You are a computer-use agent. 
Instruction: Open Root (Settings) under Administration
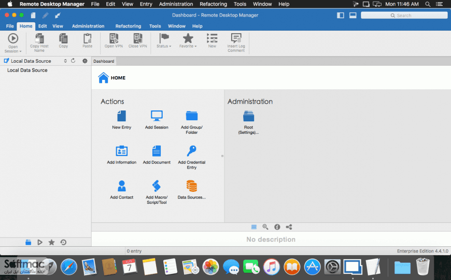(248, 122)
